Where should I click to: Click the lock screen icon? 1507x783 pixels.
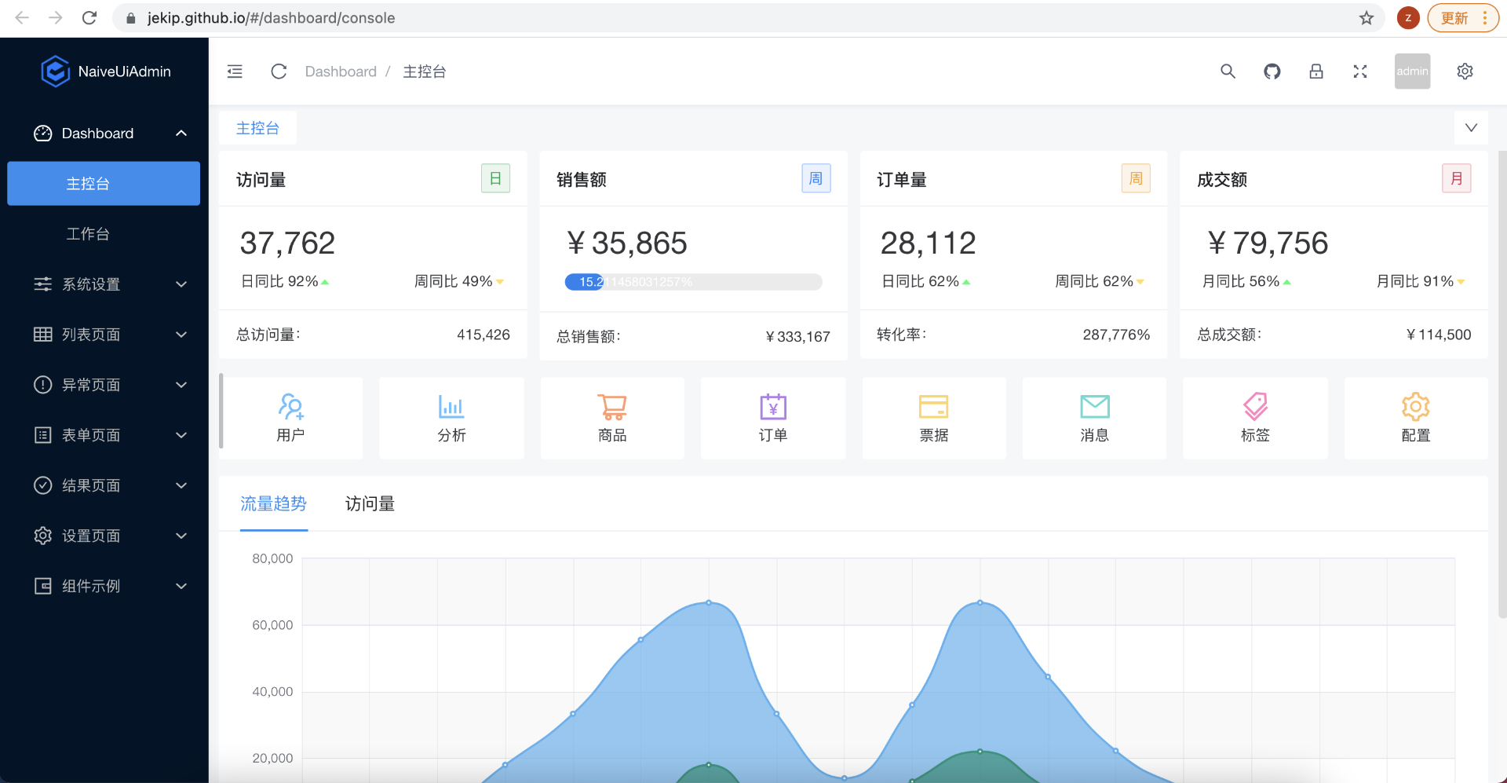click(x=1316, y=71)
